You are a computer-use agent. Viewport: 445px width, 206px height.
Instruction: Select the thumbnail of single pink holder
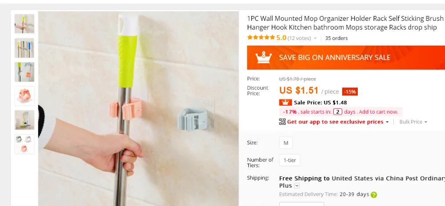(24, 96)
